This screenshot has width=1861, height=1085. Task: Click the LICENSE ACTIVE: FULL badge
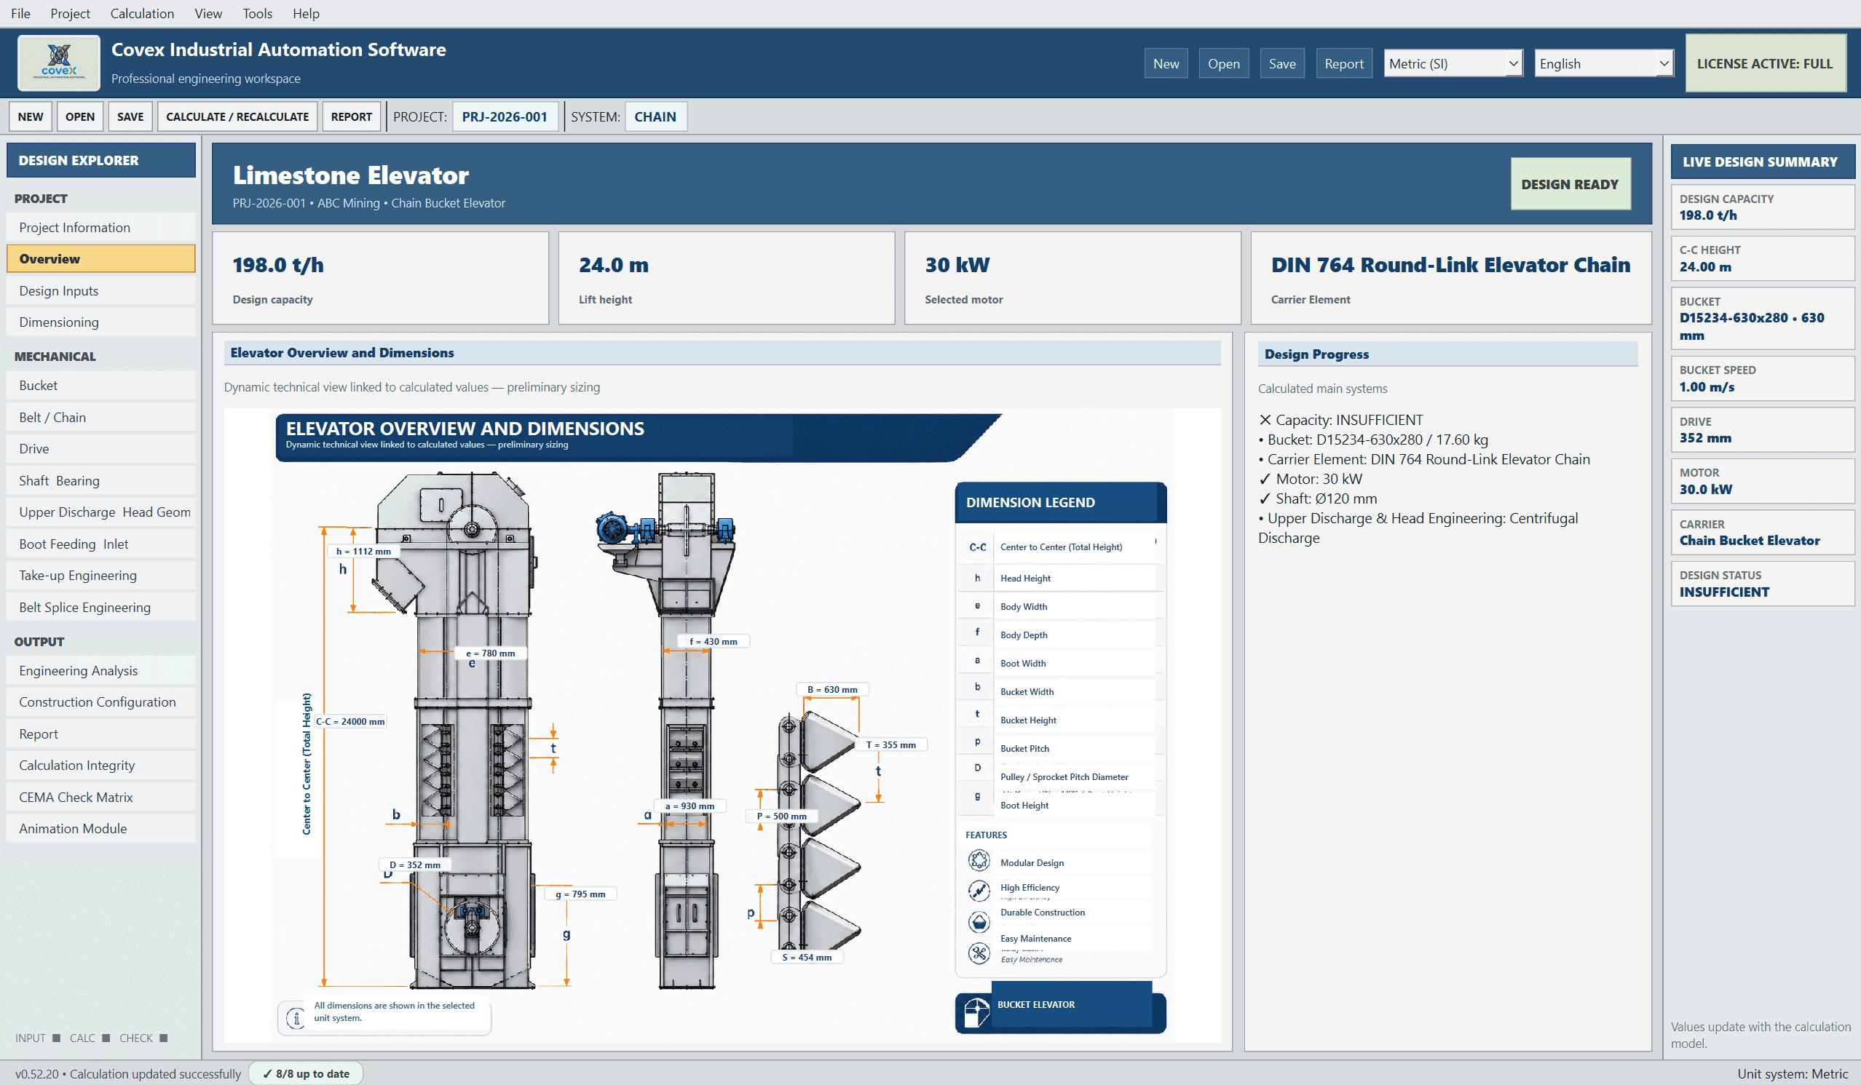tap(1765, 63)
